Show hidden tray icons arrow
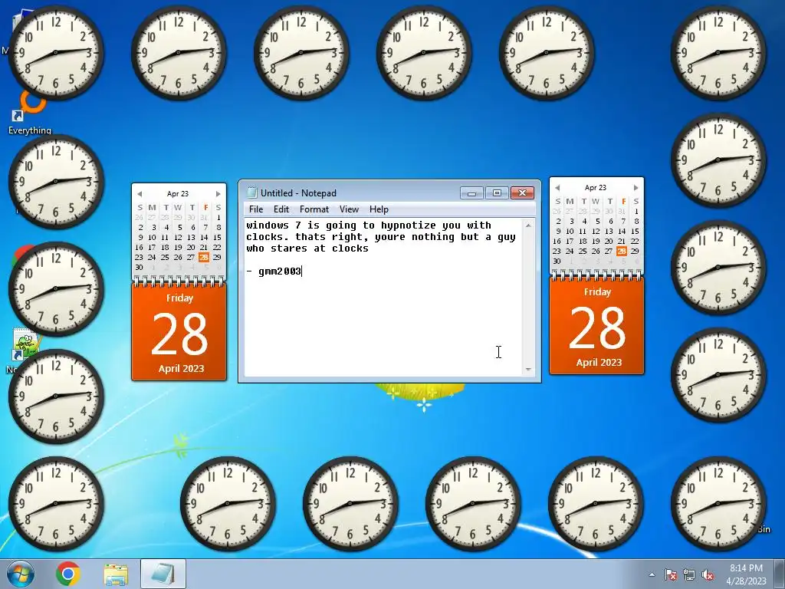This screenshot has width=785, height=589. (x=652, y=574)
